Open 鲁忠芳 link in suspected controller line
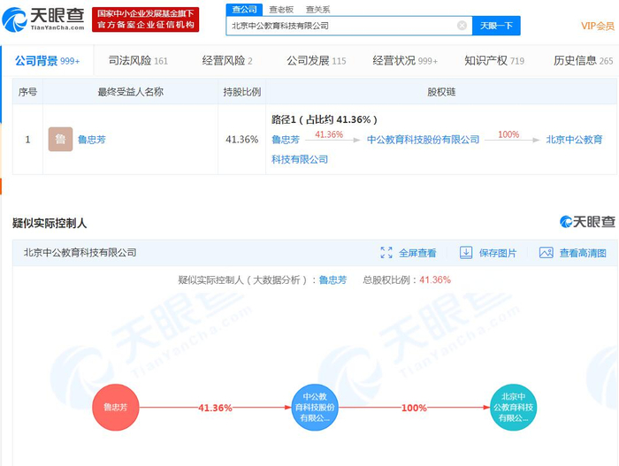The height and width of the screenshot is (466, 619). point(332,280)
